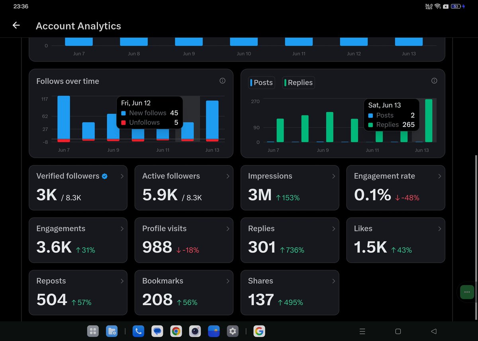Viewport: 478px width, 341px height.
Task: Open the Engagements 3.6K value
Action: click(54, 247)
